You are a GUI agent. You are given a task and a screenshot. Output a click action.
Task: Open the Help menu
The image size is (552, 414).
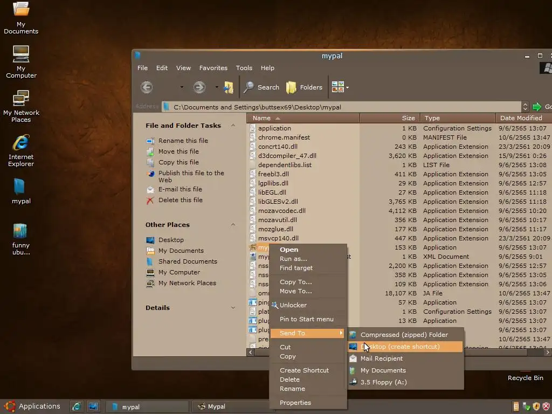point(267,68)
